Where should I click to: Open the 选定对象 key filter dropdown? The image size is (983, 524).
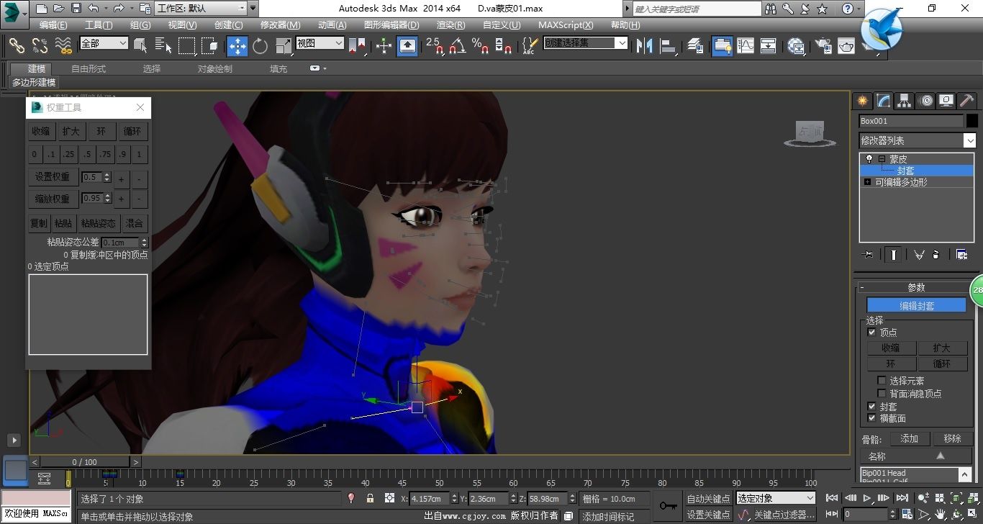775,498
